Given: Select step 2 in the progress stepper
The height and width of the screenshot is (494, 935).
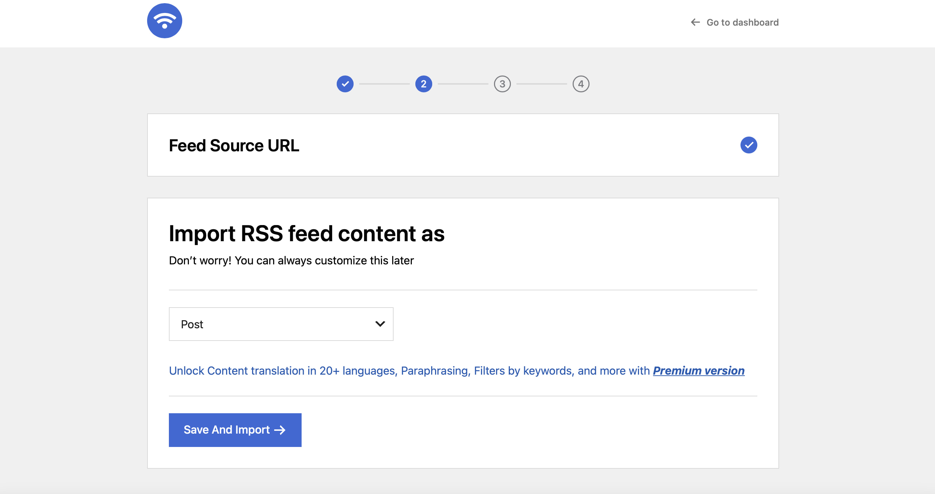Looking at the screenshot, I should 423,84.
